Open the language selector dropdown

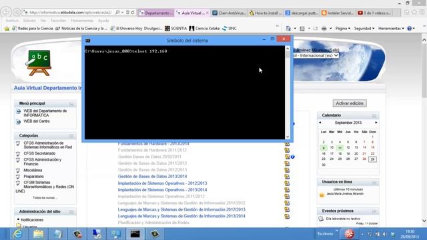(316, 55)
